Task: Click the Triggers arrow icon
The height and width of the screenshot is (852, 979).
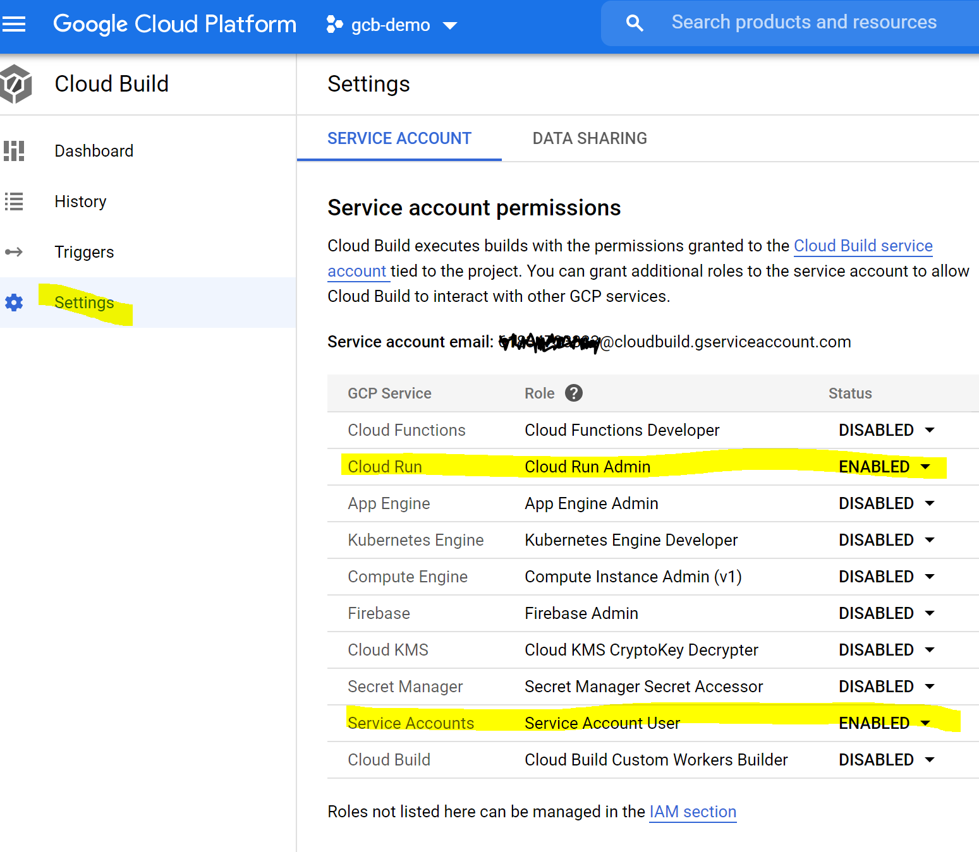Action: pyautogui.click(x=14, y=252)
